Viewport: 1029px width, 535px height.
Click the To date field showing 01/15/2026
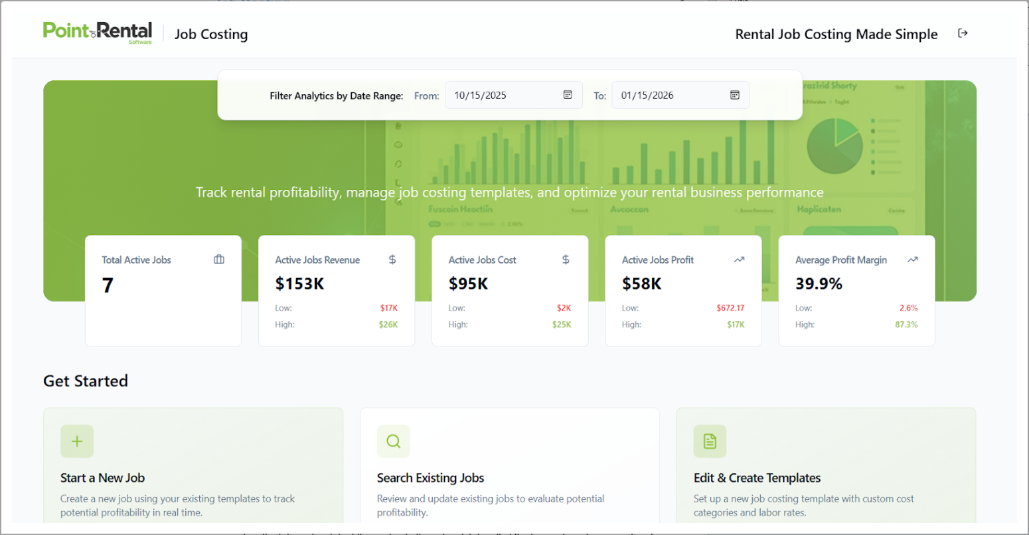(671, 95)
